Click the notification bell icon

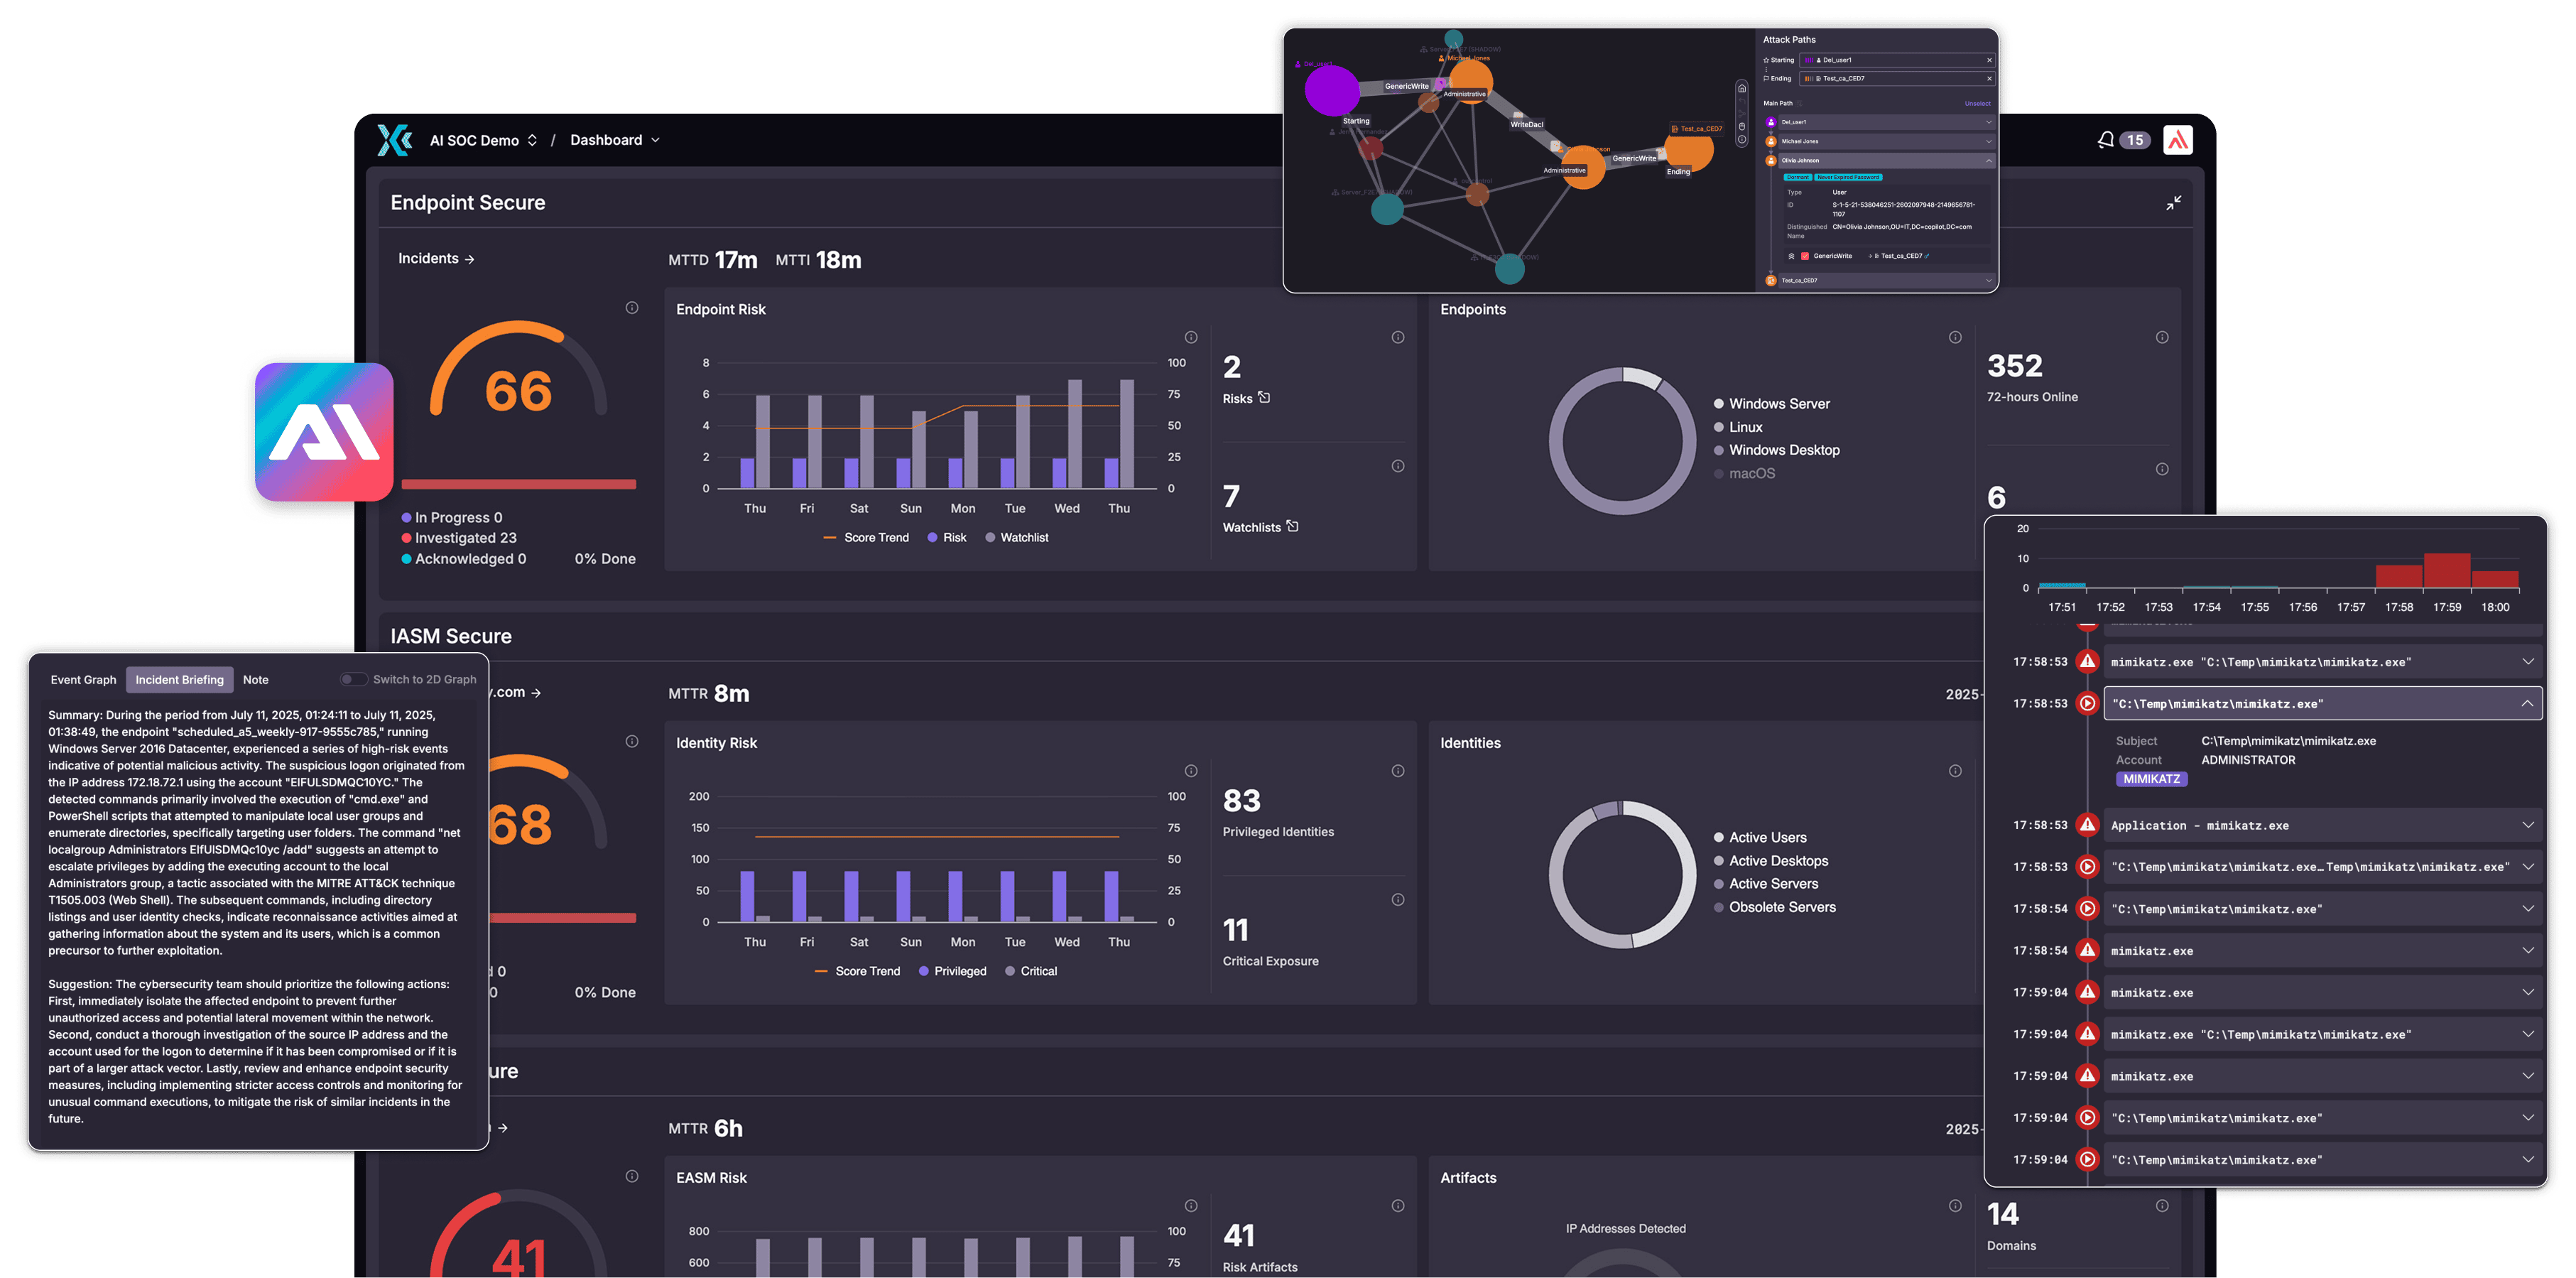click(x=2106, y=140)
